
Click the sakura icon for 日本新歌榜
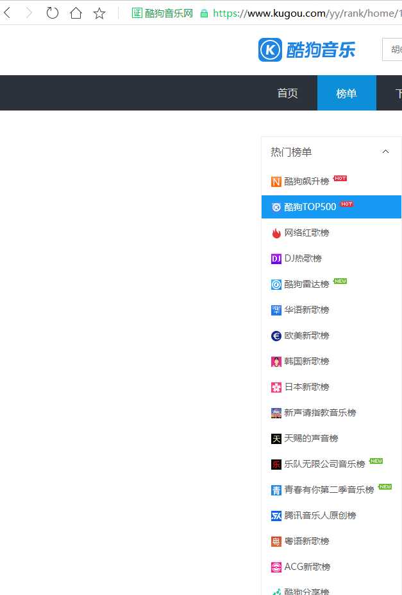pos(276,387)
